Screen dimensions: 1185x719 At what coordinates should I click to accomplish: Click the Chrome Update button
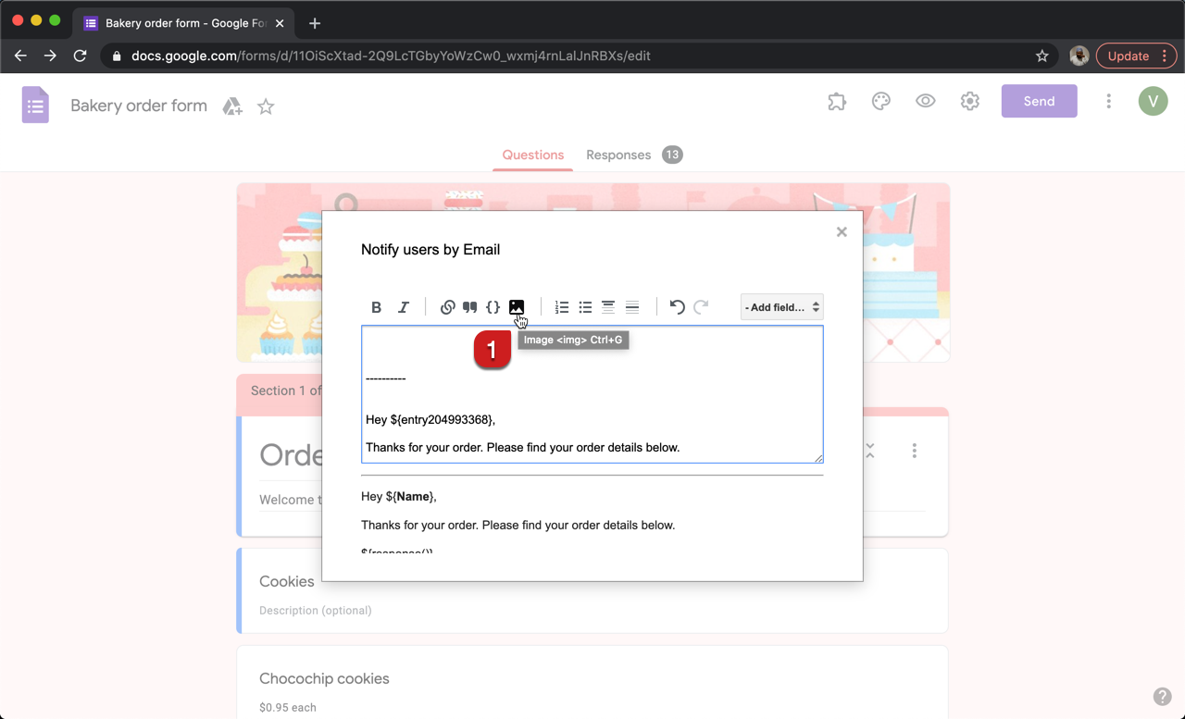pos(1128,56)
